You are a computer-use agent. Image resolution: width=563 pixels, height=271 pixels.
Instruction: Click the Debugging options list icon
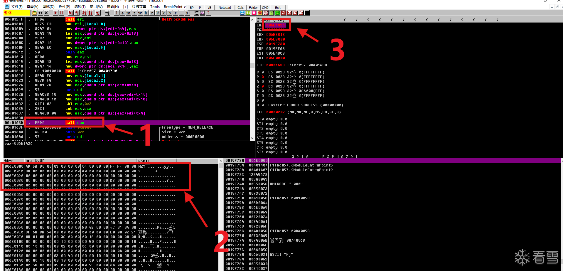point(197,13)
